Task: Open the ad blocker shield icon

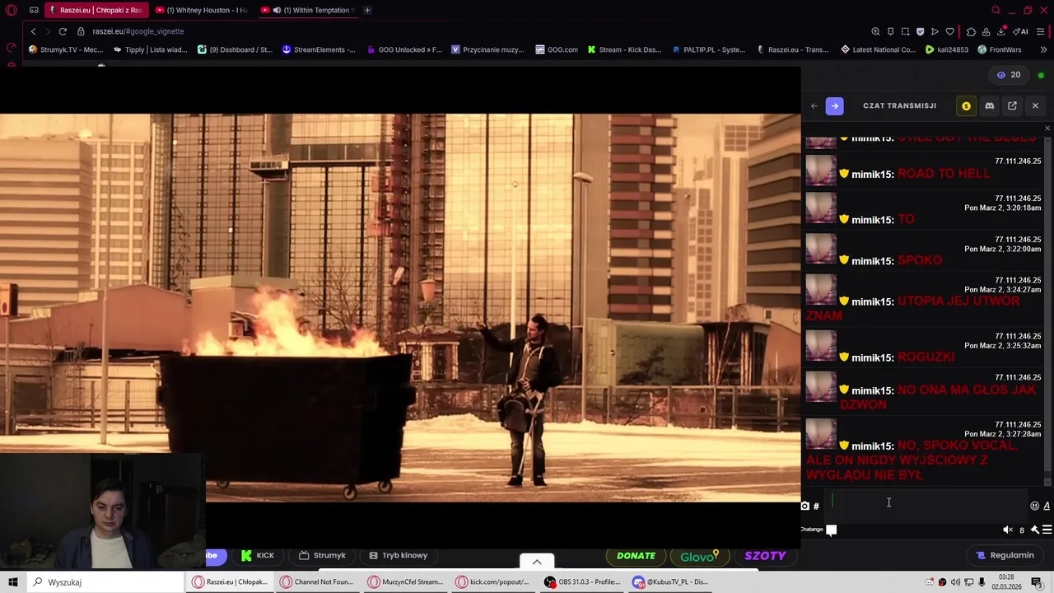Action: tap(920, 31)
